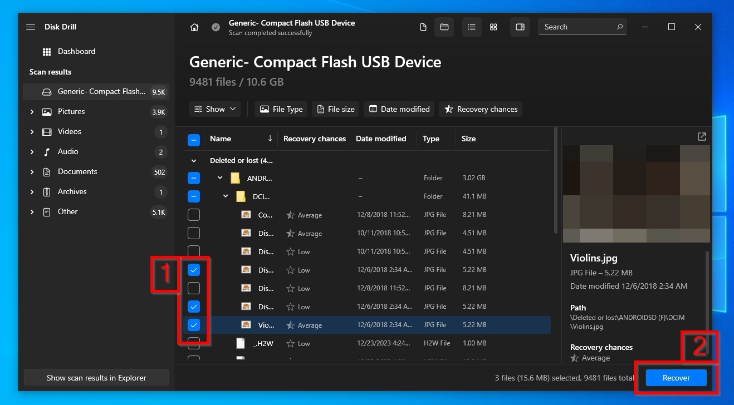Expand the Other category chevron
734x405 pixels.
tap(32, 212)
